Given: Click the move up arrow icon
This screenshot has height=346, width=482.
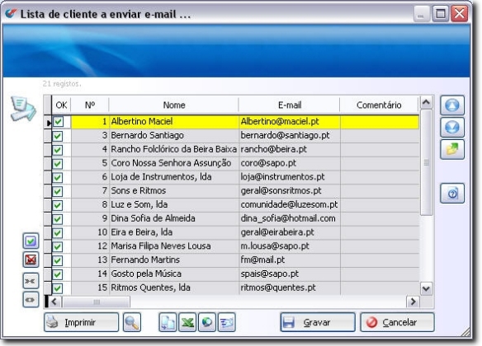Looking at the screenshot, I should [452, 105].
